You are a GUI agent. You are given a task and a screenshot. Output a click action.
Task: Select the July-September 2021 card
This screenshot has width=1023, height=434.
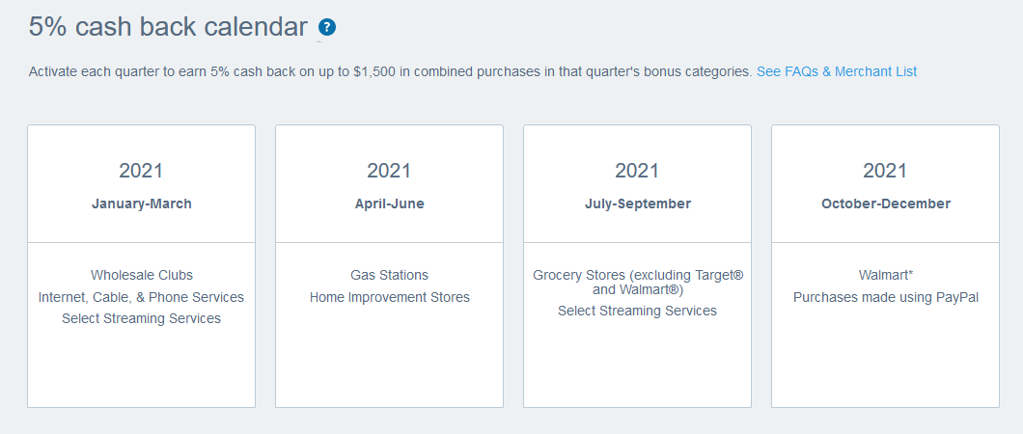[637, 266]
